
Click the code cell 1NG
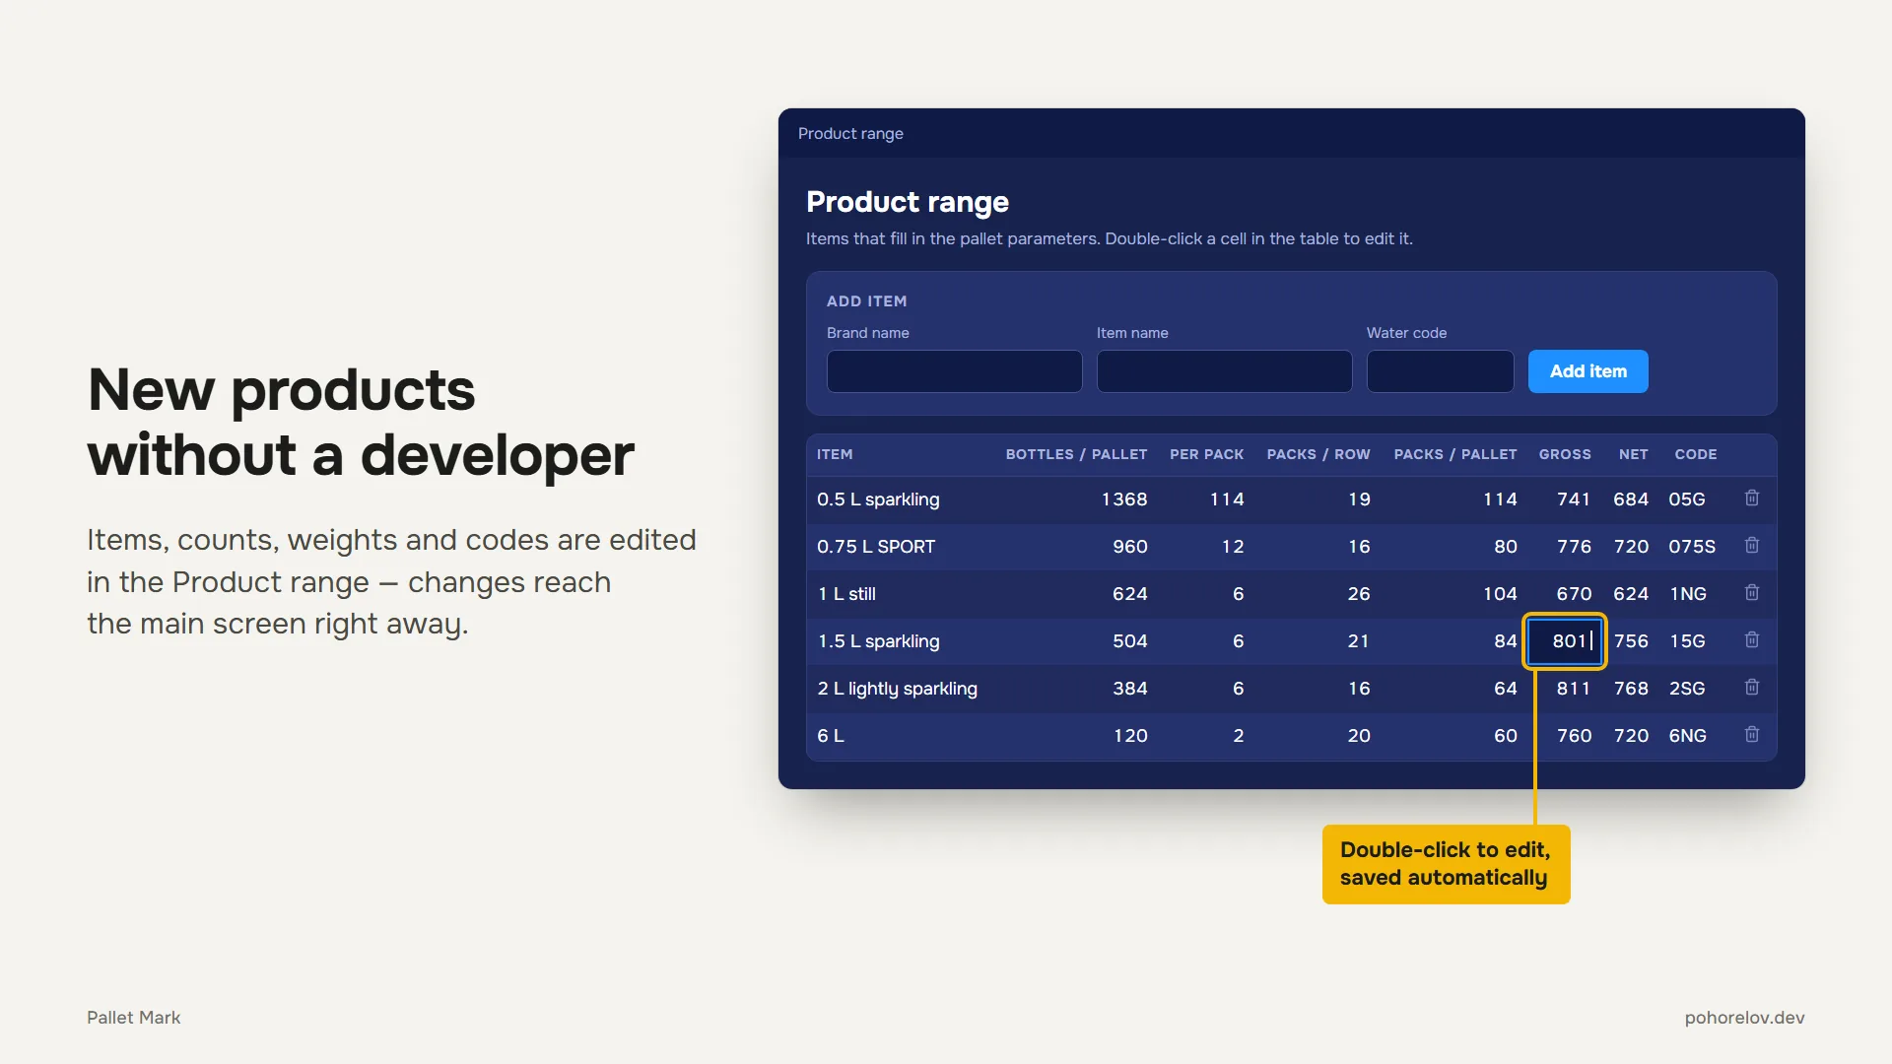point(1688,594)
